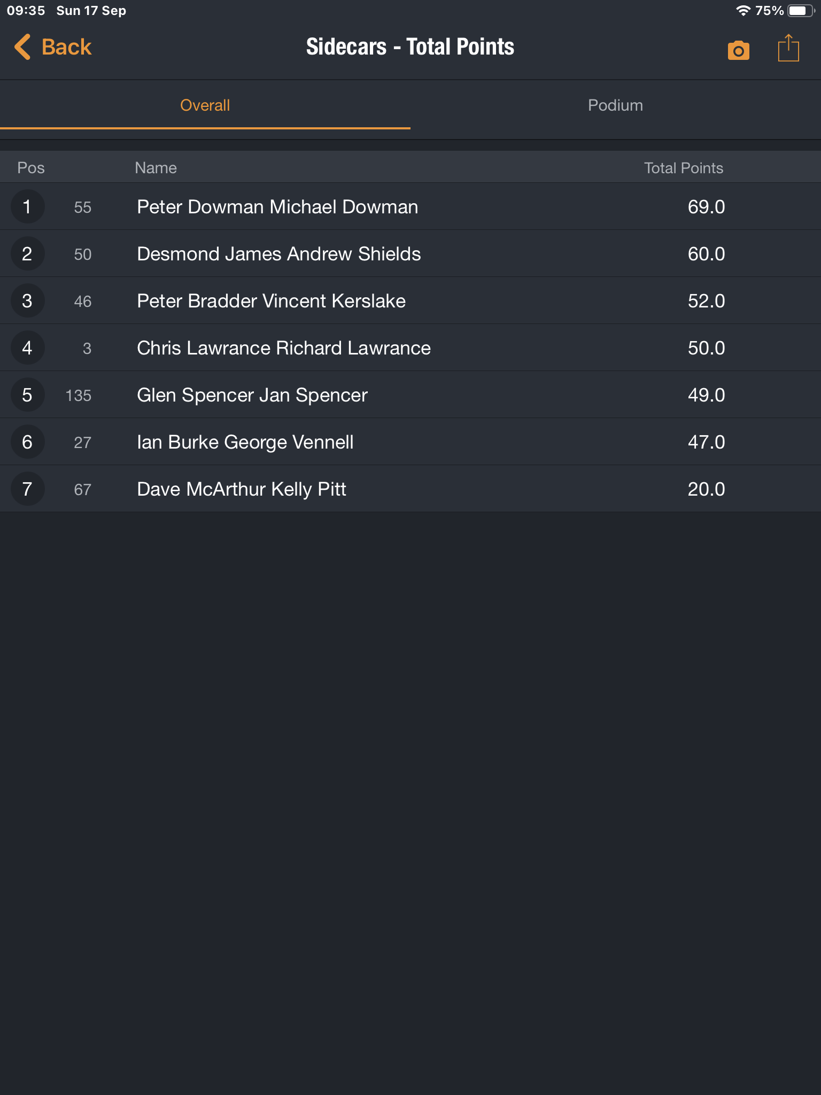
Task: Tap the Name column header
Action: coord(156,168)
